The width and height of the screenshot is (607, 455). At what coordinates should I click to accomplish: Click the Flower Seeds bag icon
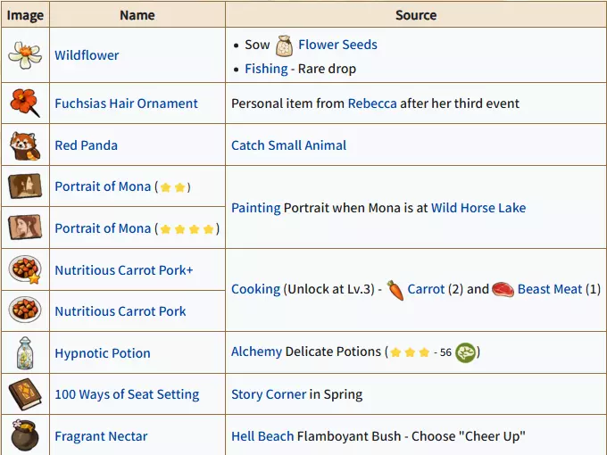pos(284,45)
